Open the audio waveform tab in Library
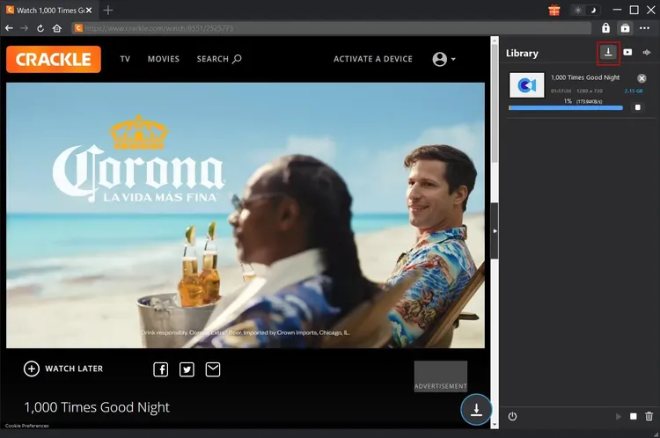Viewport: 660px width, 438px height. point(647,53)
